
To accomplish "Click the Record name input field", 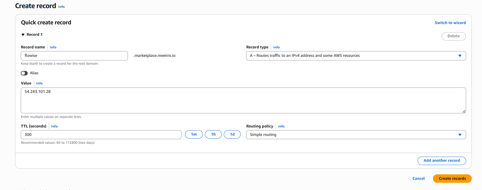I will pos(74,56).
